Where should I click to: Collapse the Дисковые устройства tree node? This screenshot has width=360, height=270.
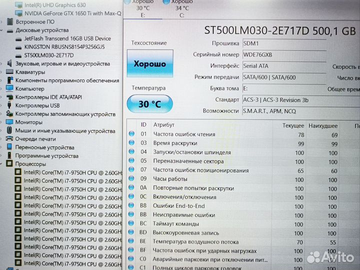(x=2, y=30)
